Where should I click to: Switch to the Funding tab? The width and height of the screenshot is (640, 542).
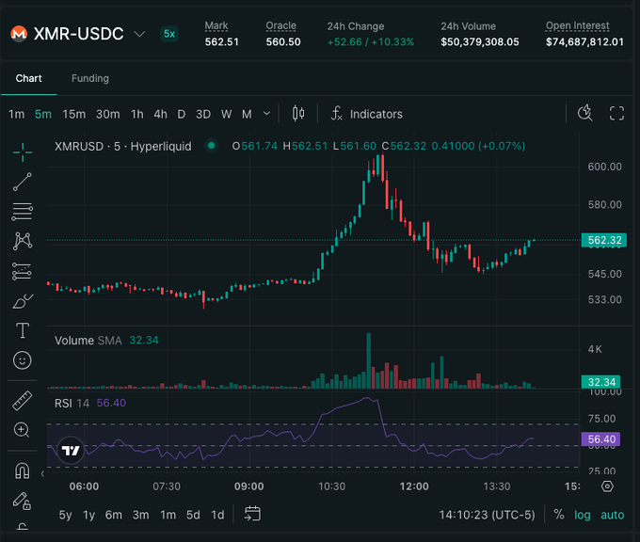(90, 78)
